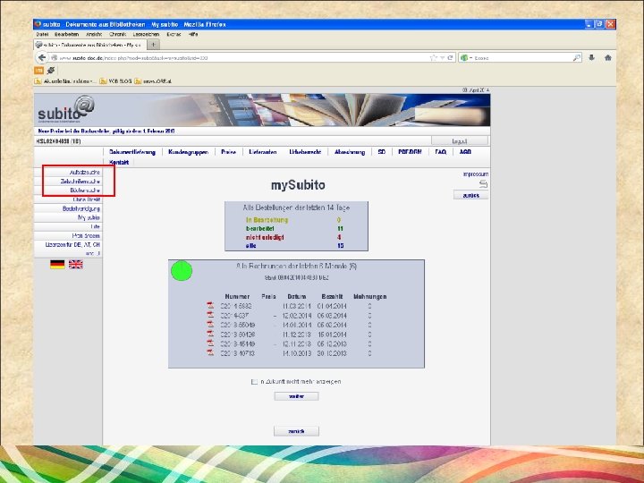Click the downloads arrow icon
644x483 pixels.
pyautogui.click(x=591, y=57)
